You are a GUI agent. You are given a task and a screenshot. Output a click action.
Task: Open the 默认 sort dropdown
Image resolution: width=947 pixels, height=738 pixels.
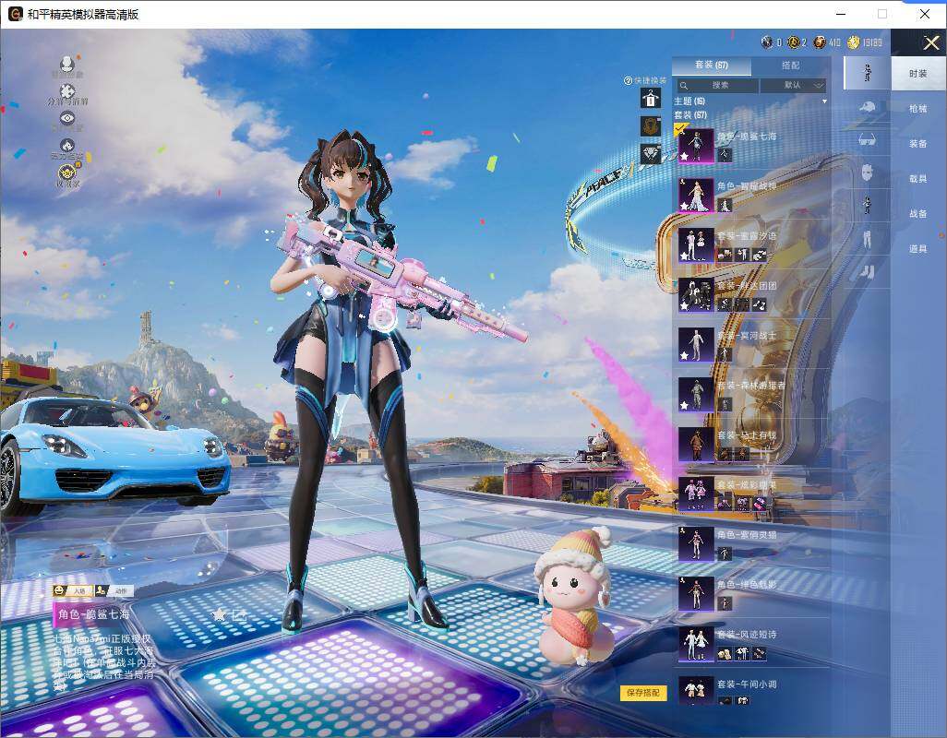[x=792, y=85]
